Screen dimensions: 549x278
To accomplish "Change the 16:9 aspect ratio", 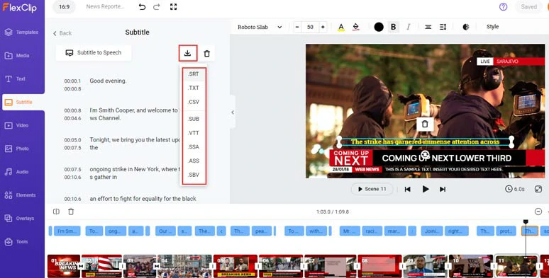I will [64, 6].
